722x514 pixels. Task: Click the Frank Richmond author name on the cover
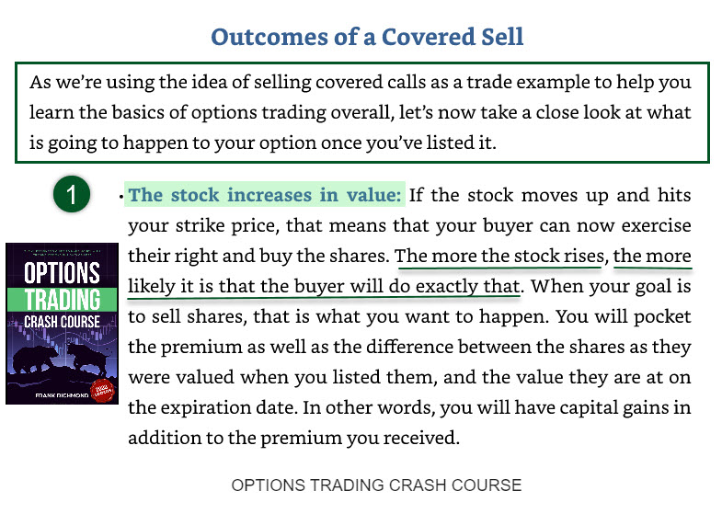coord(46,392)
